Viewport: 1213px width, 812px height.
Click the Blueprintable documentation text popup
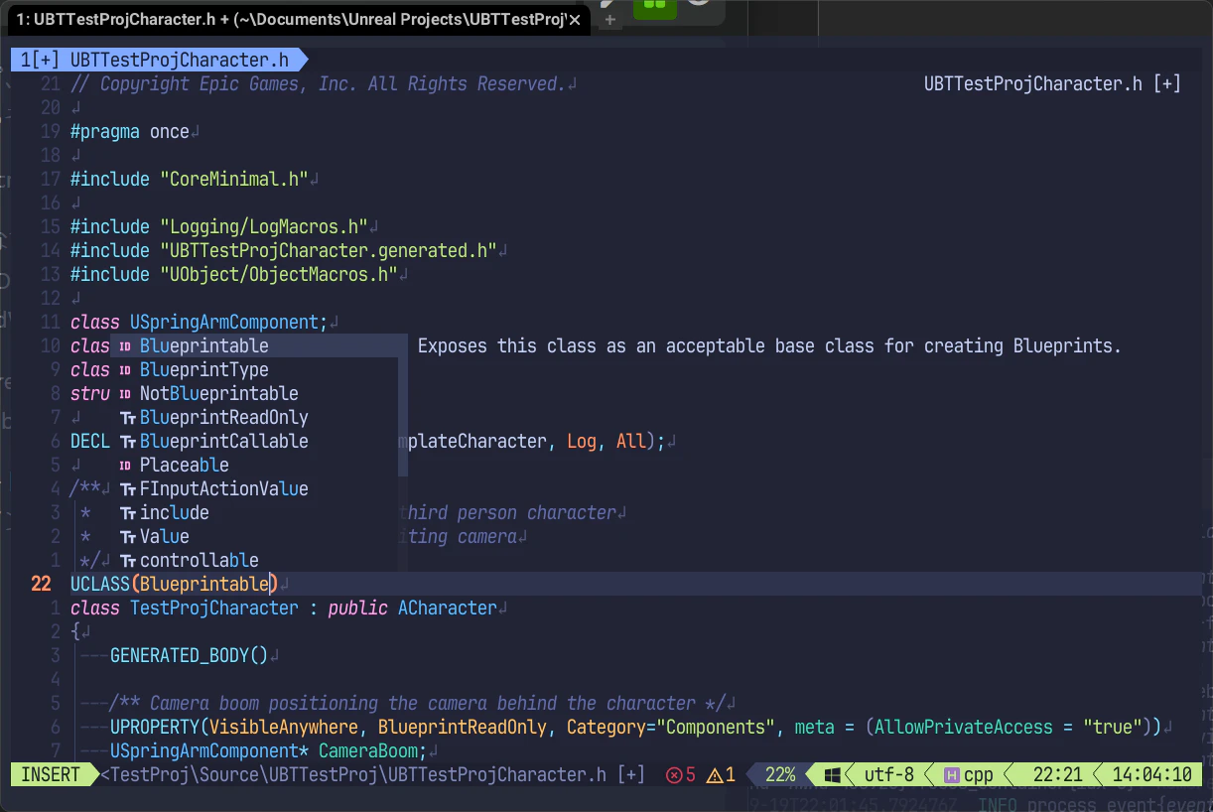click(x=769, y=345)
